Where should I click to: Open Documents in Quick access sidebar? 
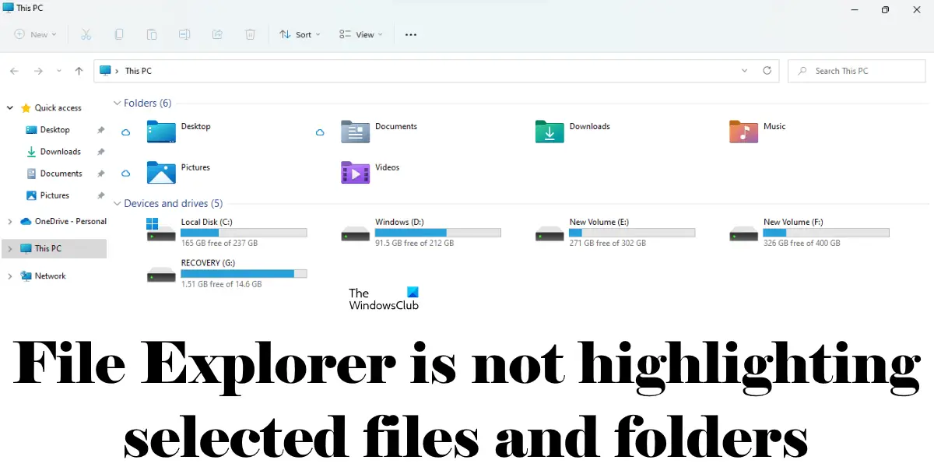(x=54, y=174)
